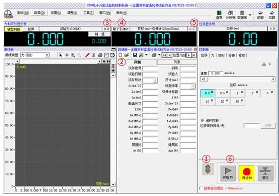Open the 工具(T) menu
Viewport: 279px width, 196px height.
click(88, 13)
